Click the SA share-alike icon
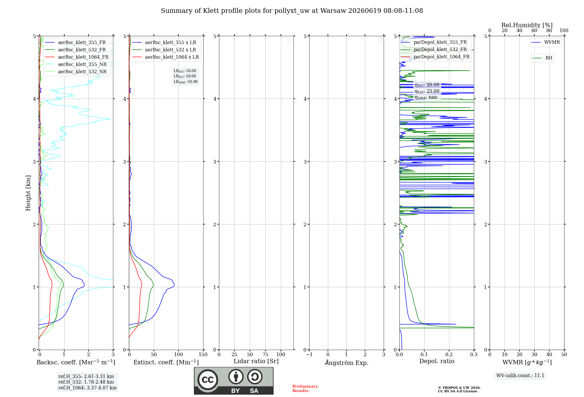This screenshot has height=397, width=584. pyautogui.click(x=255, y=377)
